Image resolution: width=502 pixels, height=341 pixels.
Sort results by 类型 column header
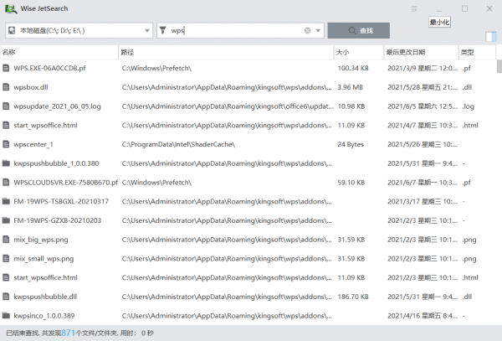tap(477, 52)
